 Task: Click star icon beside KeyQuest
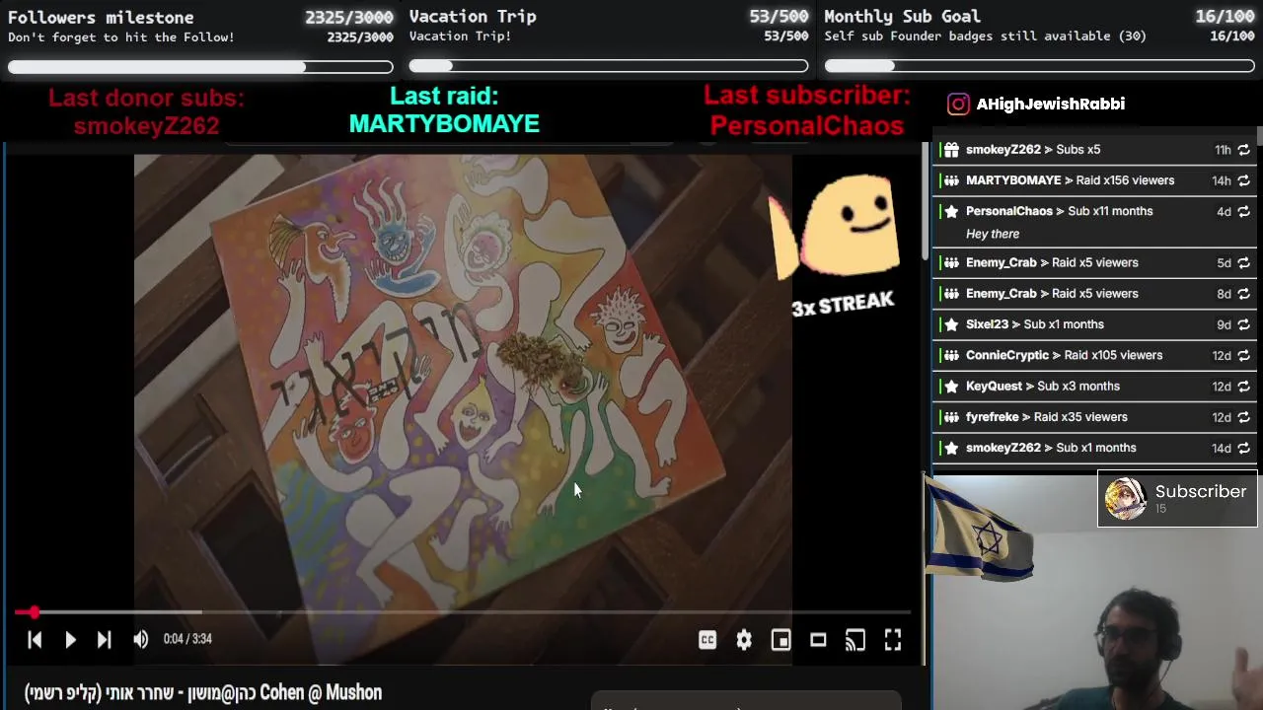(951, 387)
